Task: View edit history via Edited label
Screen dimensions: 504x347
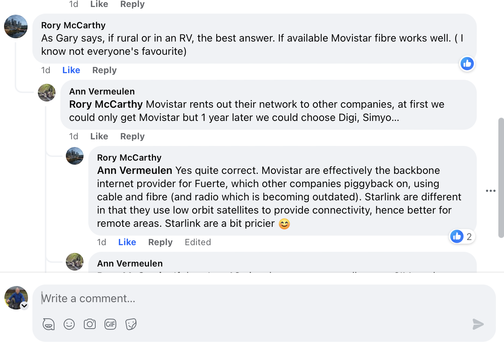Action: click(x=198, y=242)
